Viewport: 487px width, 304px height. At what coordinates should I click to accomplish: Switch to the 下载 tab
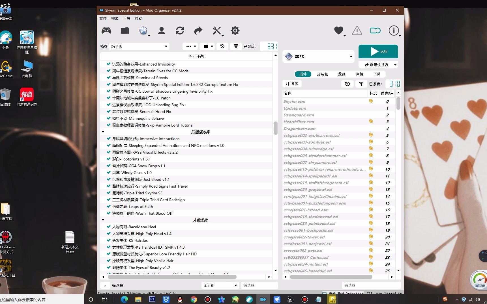click(x=377, y=74)
